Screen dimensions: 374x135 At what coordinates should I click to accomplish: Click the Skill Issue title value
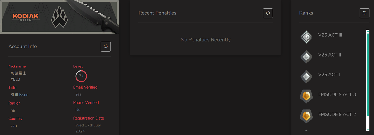pos(19,95)
